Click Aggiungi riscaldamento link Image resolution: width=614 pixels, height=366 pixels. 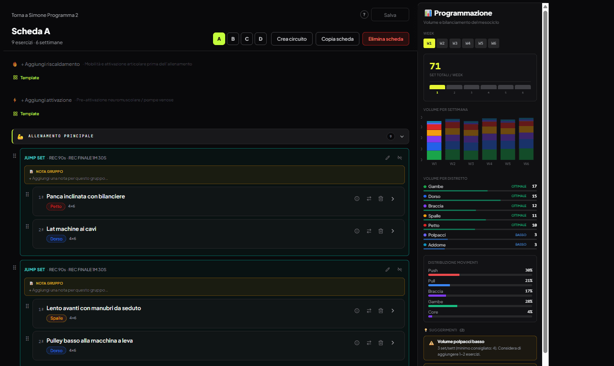point(51,64)
